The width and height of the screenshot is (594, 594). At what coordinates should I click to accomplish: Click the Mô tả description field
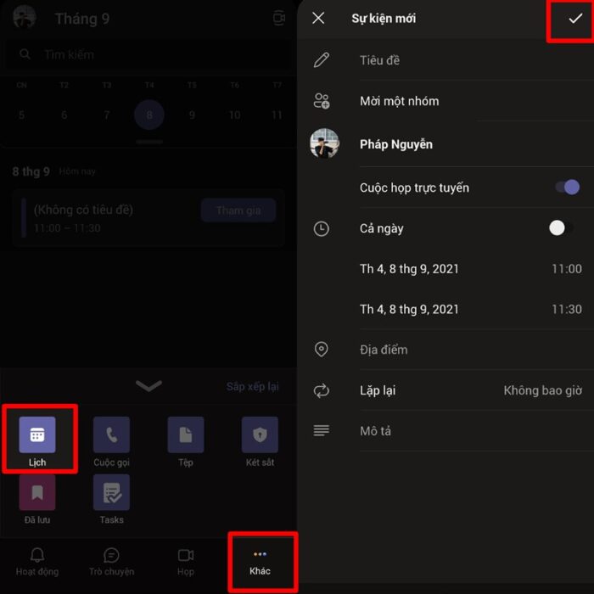click(x=477, y=431)
